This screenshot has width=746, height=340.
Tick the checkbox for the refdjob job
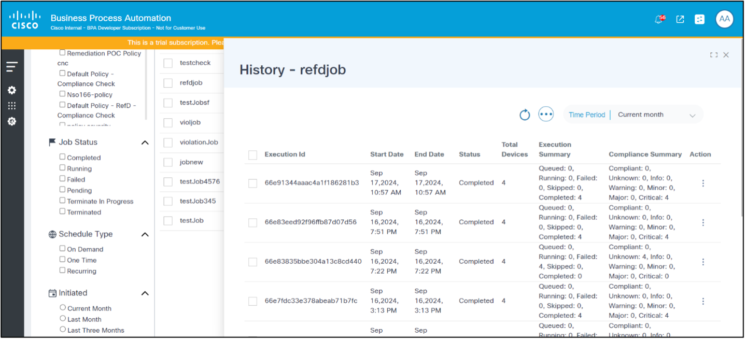168,83
